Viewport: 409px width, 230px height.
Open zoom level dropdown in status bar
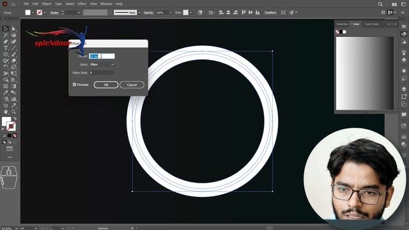17,228
